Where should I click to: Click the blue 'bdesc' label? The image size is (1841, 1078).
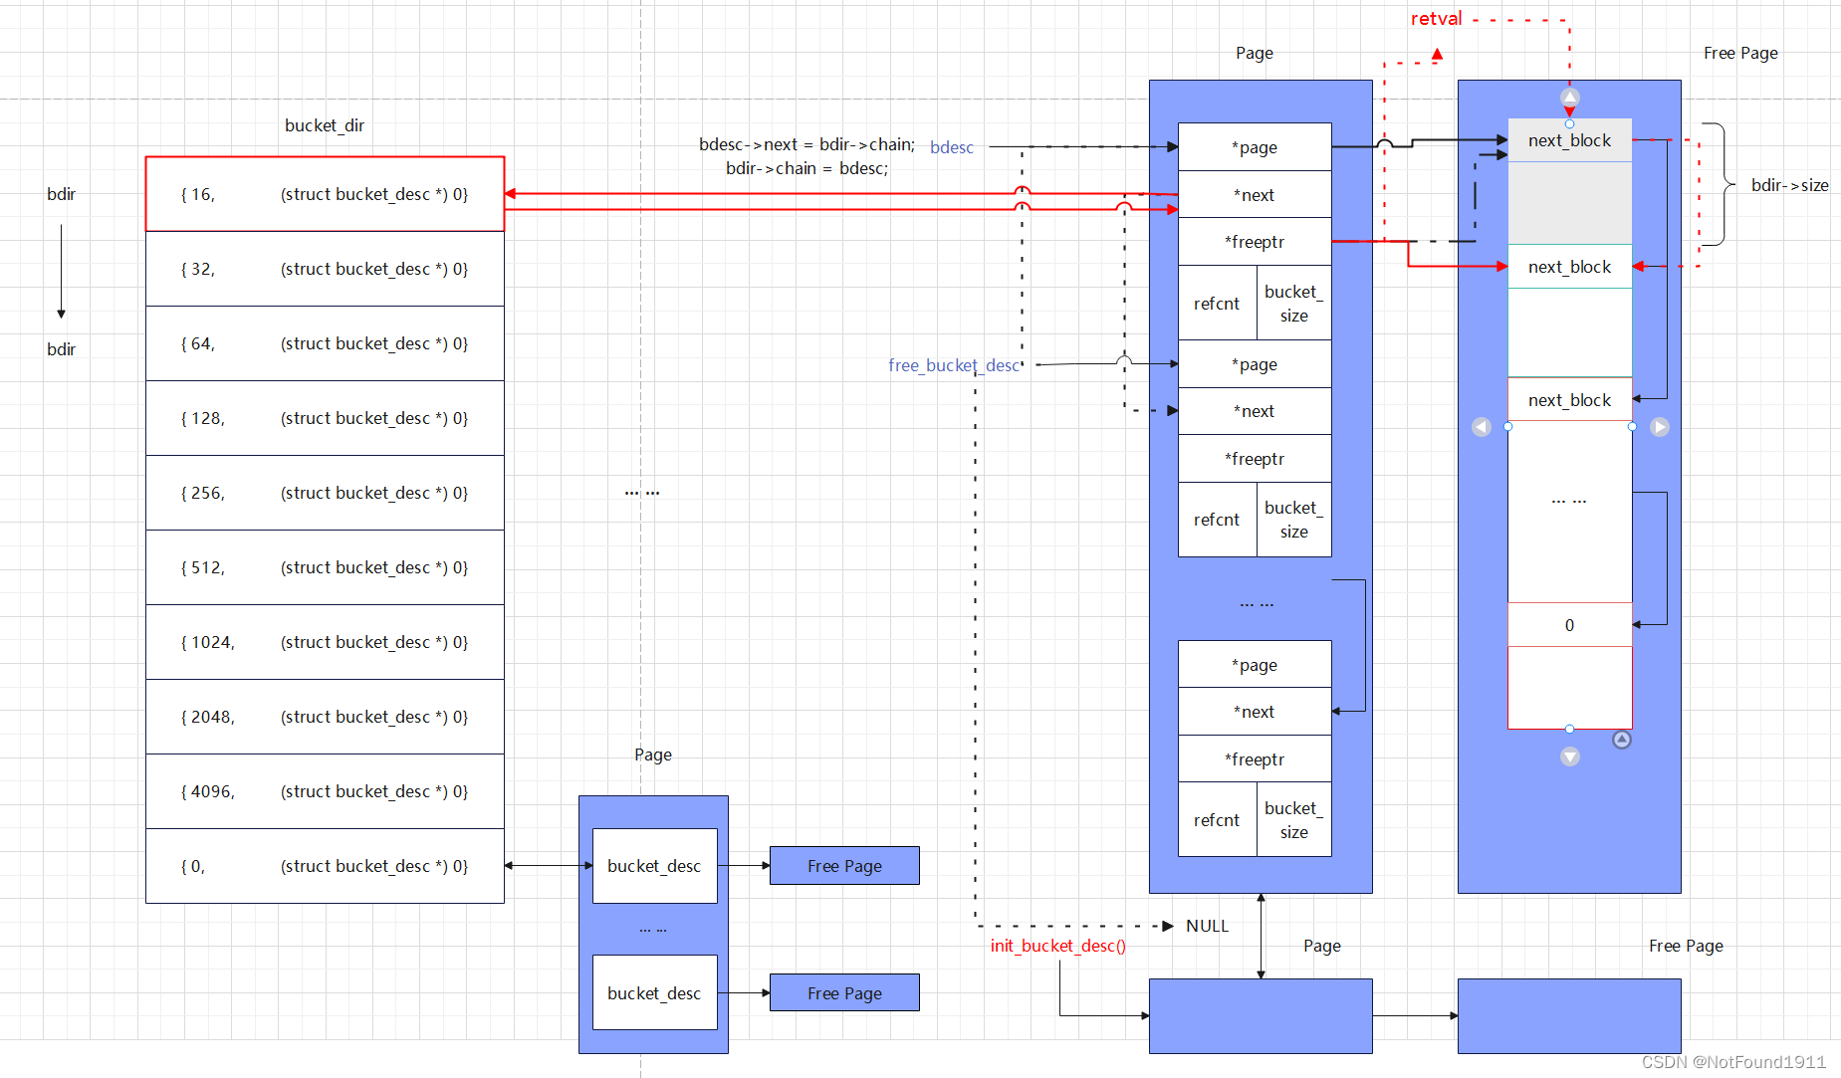tap(952, 147)
